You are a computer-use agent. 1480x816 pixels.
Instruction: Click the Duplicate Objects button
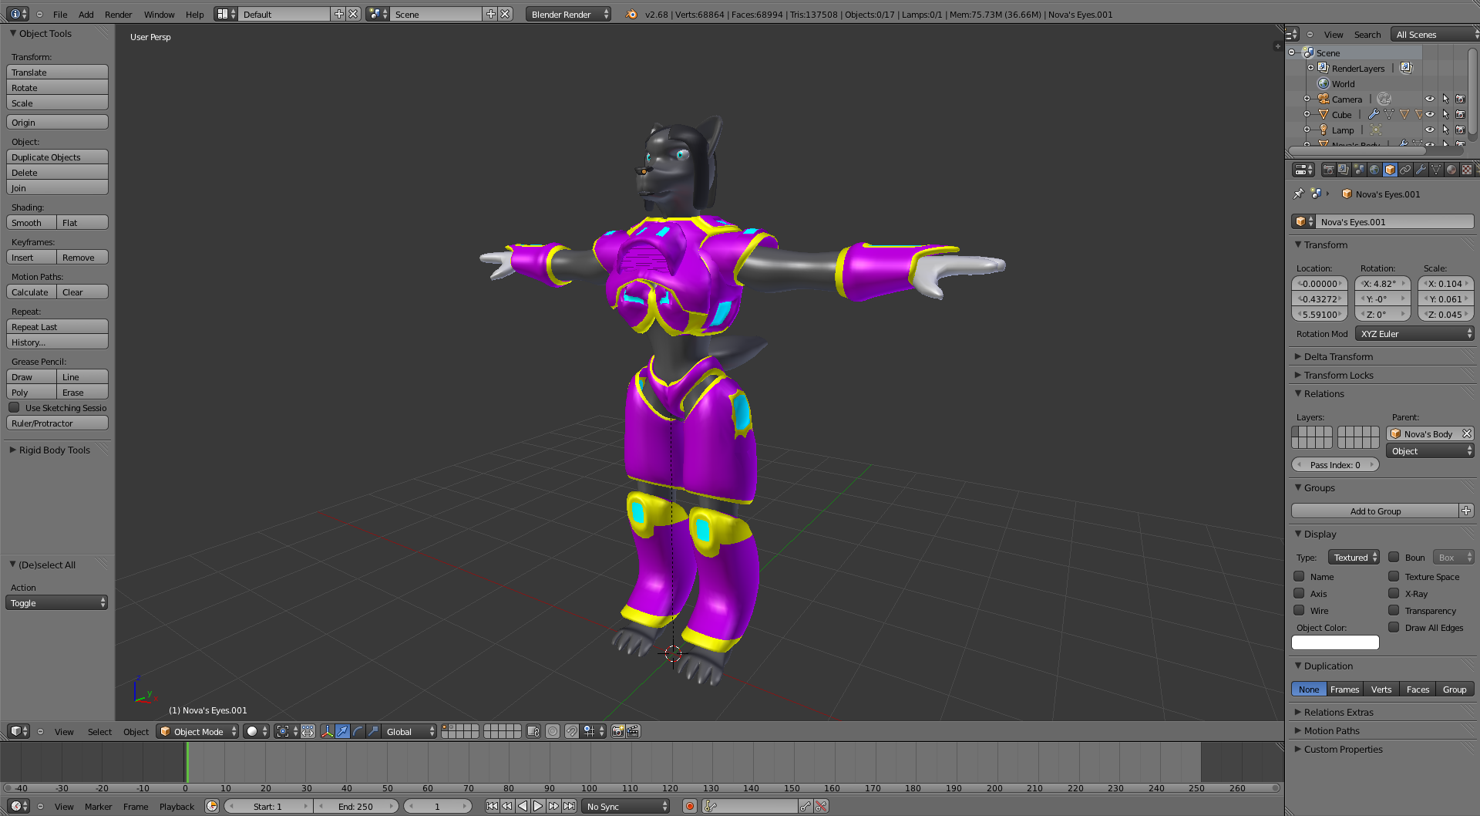coord(57,157)
